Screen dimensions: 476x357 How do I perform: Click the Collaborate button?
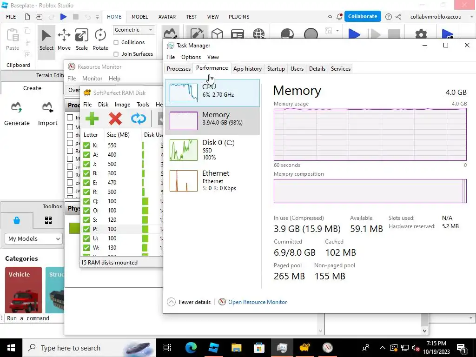coord(363,16)
